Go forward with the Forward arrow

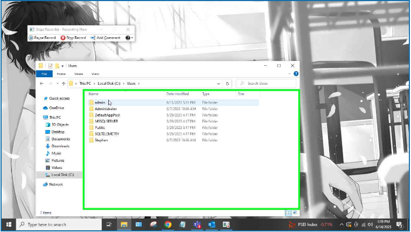(50, 84)
